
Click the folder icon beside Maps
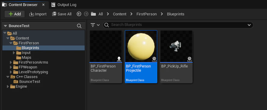click(x=19, y=58)
